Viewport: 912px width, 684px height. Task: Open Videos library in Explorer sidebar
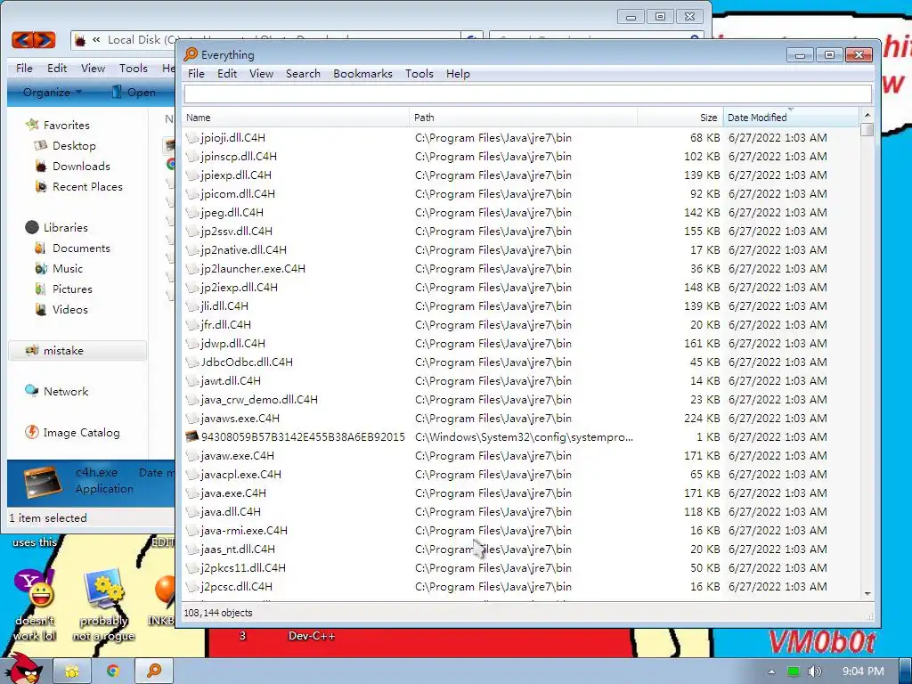click(69, 309)
